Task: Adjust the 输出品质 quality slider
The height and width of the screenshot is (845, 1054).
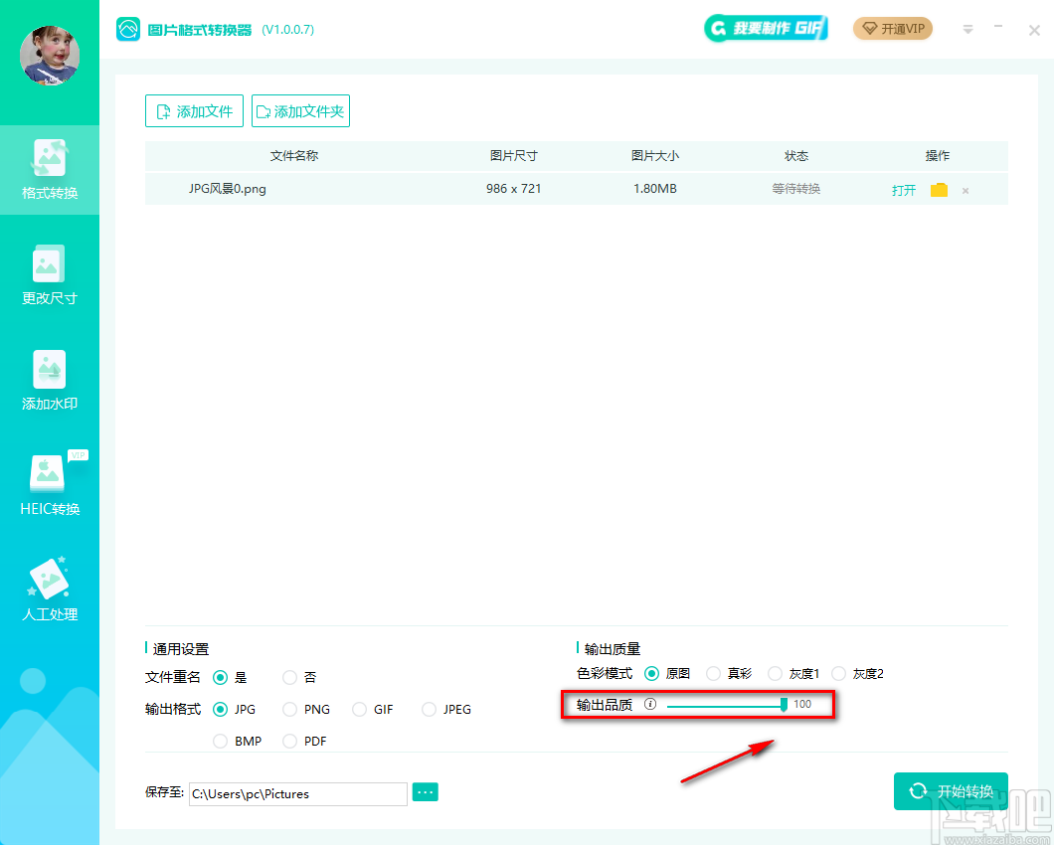Action: click(x=785, y=704)
